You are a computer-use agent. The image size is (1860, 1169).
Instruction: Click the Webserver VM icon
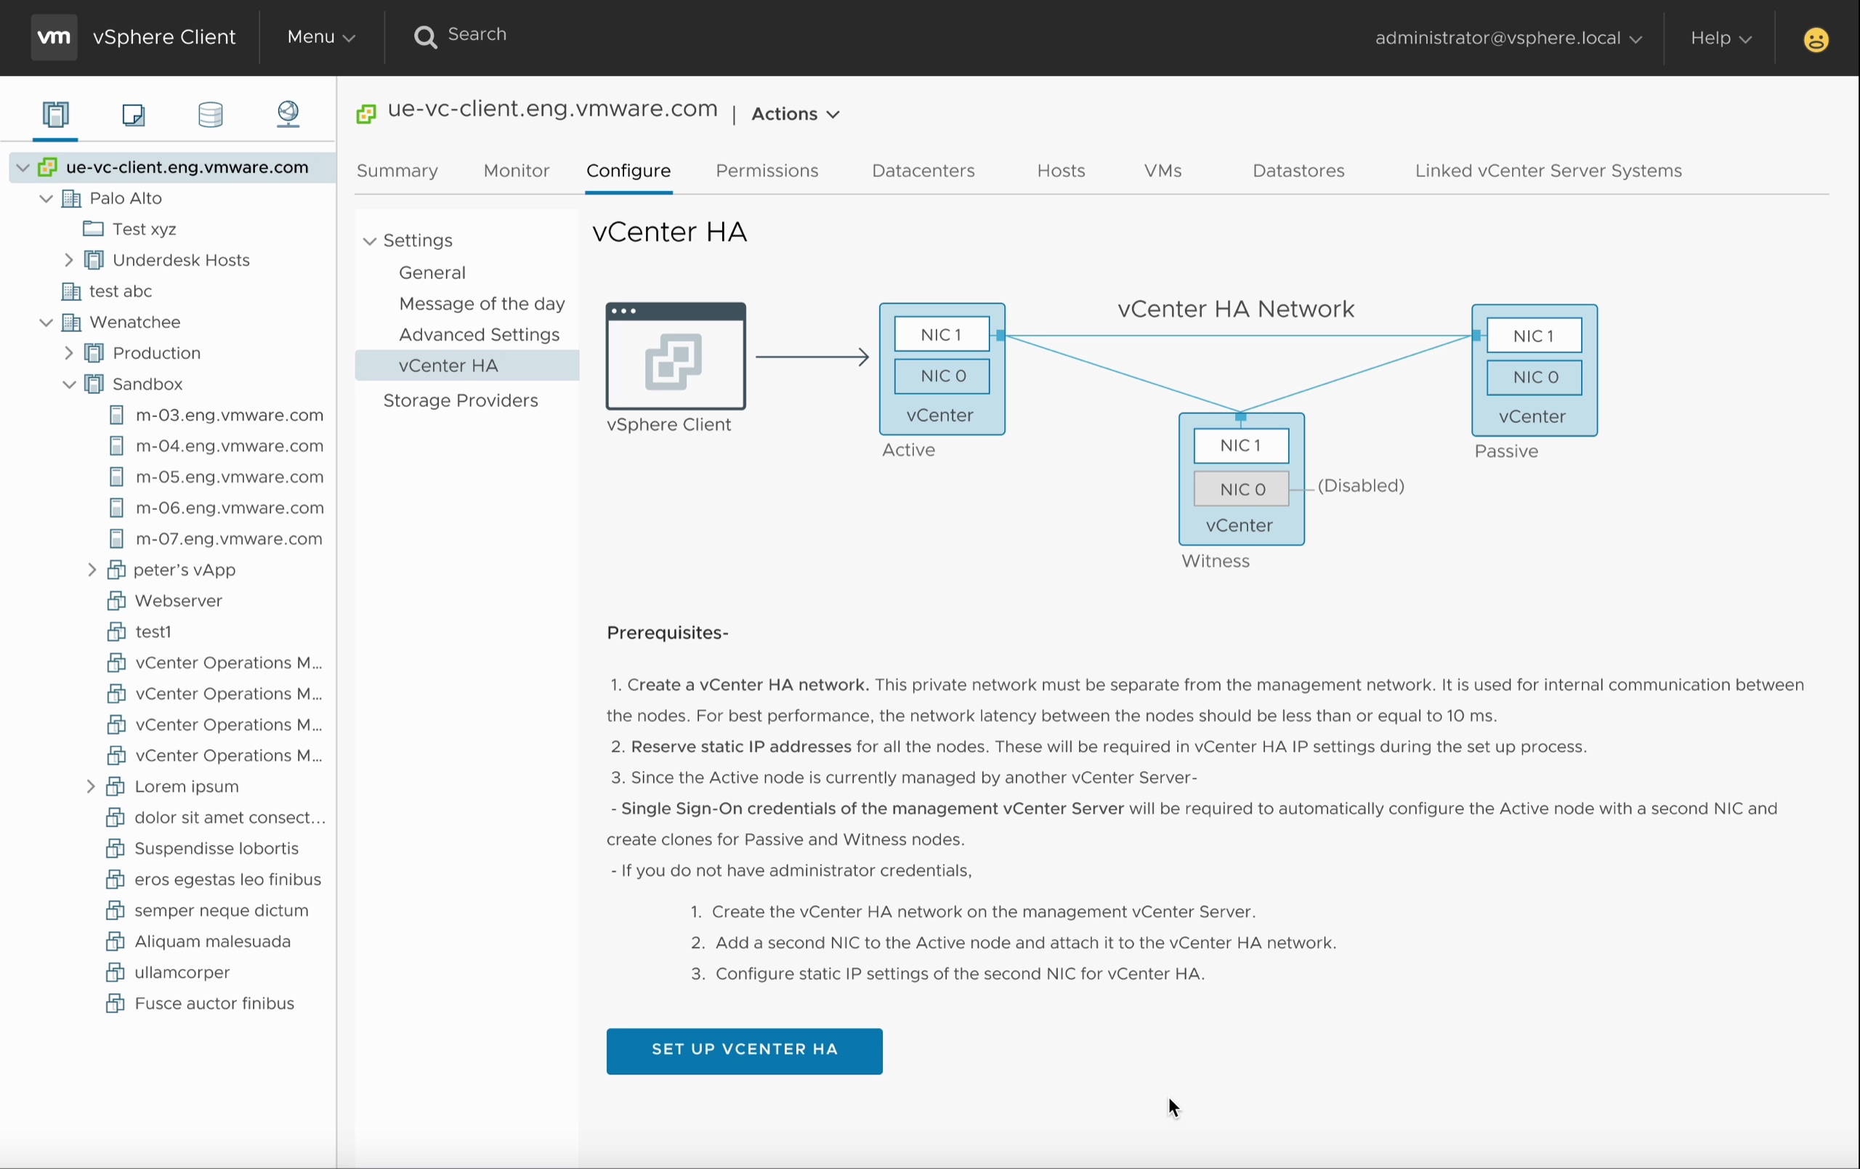pos(117,601)
